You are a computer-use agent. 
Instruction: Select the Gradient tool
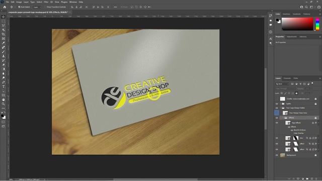click(4, 69)
